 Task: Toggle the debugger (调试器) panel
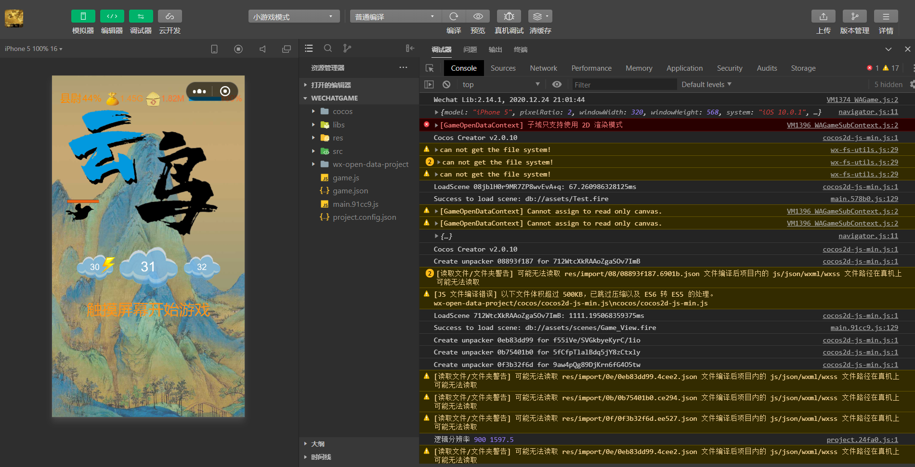[x=141, y=16]
